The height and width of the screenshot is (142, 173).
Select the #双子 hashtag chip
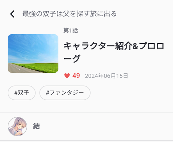click(x=22, y=93)
